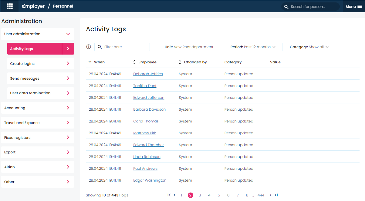The height and width of the screenshot is (201, 365).
Task: Go to first page of logs
Action: click(x=169, y=195)
